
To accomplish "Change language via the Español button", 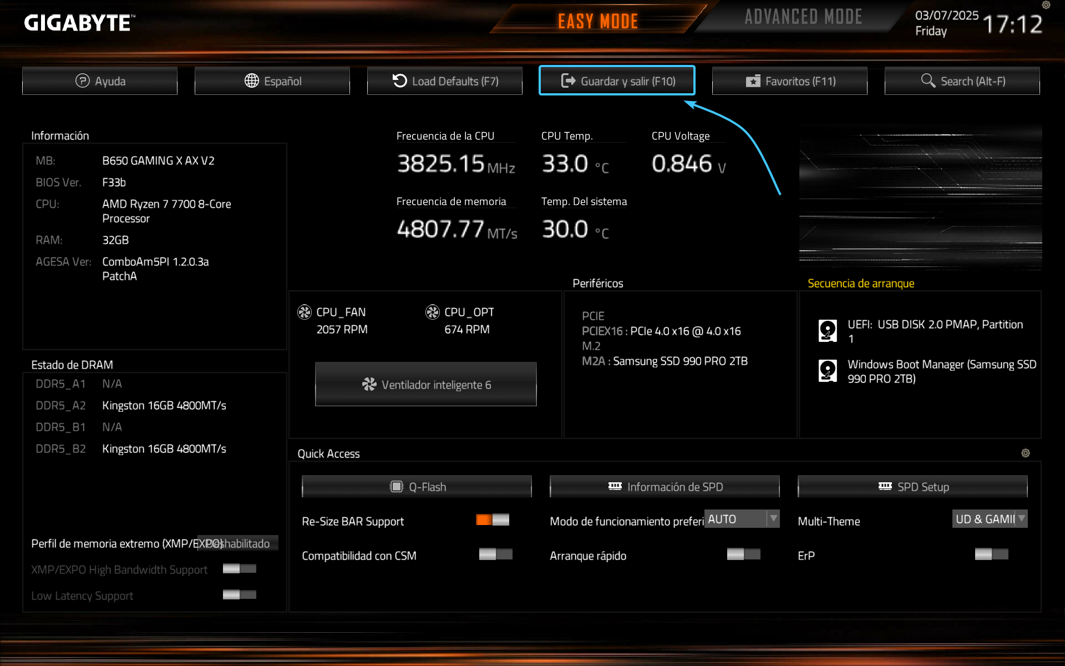I will click(272, 81).
